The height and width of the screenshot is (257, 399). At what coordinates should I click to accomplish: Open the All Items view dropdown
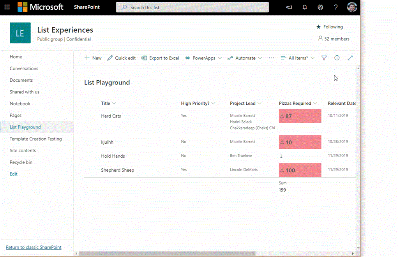297,58
